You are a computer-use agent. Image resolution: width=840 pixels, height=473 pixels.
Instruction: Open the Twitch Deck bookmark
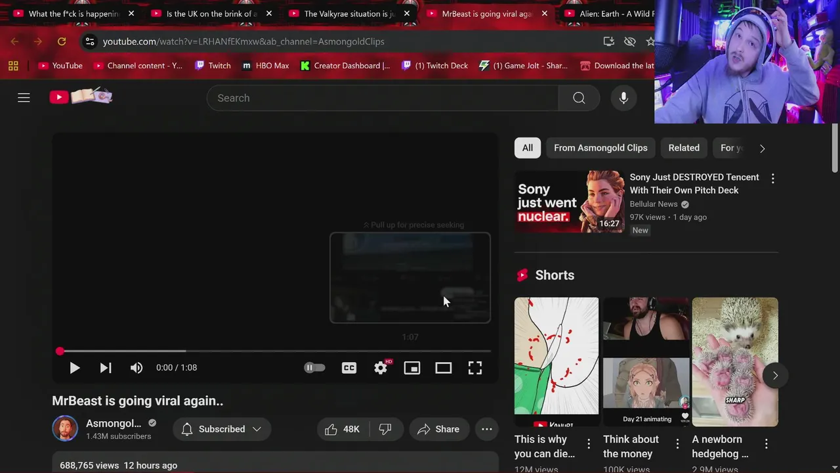(435, 66)
